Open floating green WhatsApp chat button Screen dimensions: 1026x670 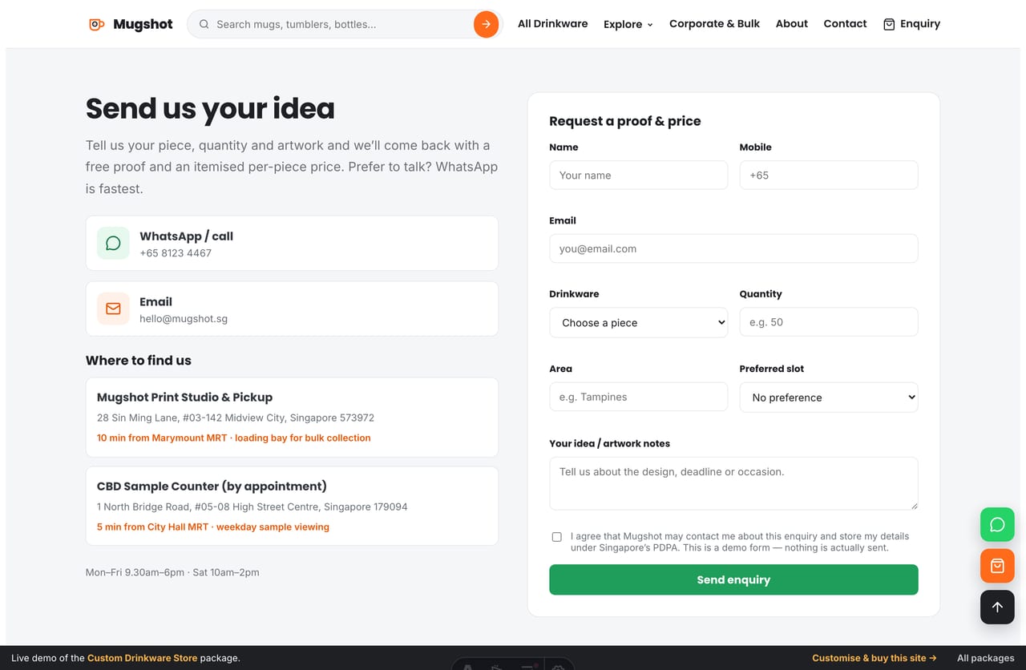tap(997, 525)
